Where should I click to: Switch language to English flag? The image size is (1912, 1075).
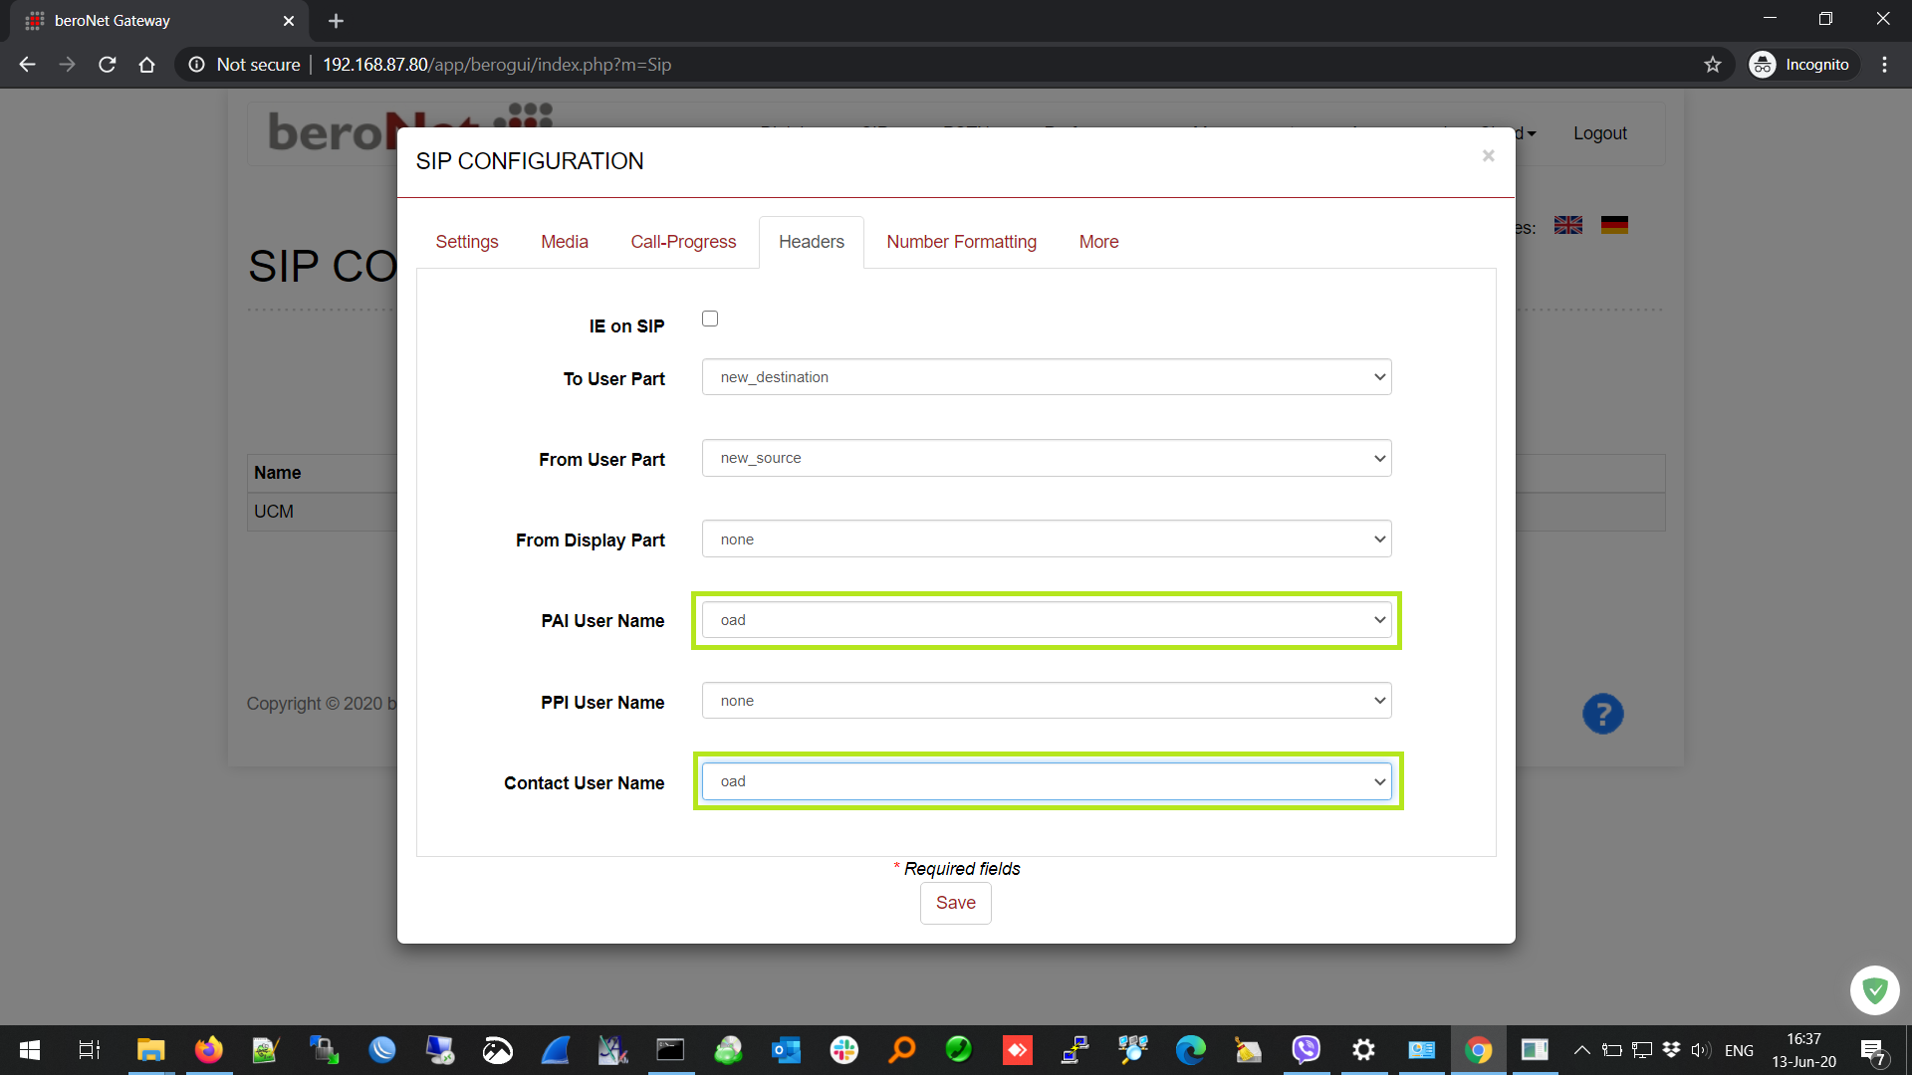click(1568, 226)
